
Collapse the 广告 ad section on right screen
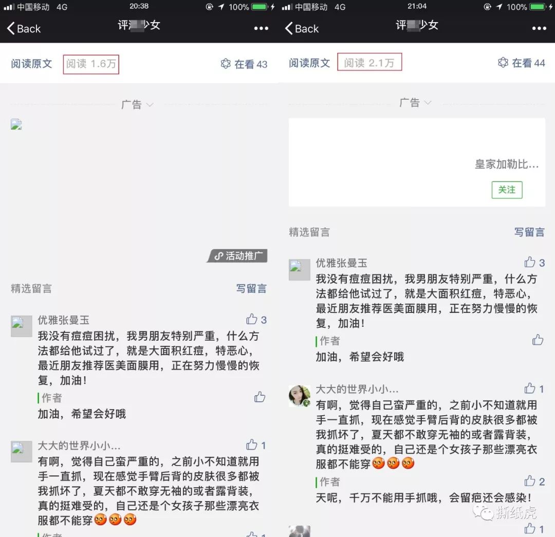tap(429, 102)
